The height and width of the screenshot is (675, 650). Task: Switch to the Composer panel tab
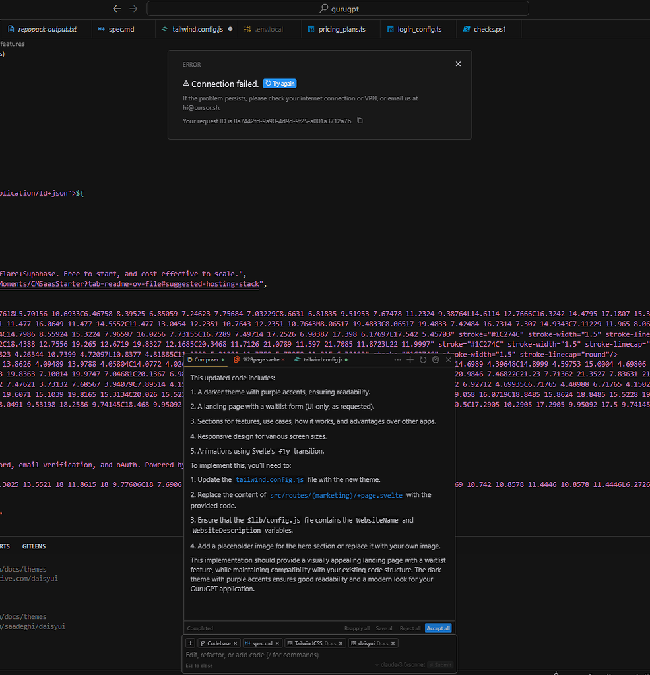pos(206,359)
